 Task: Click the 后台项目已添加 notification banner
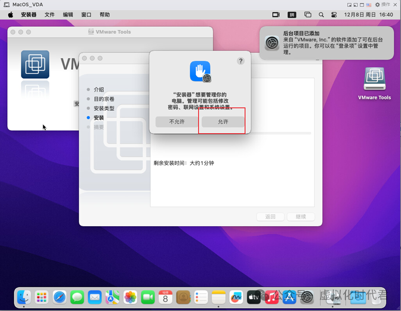326,43
